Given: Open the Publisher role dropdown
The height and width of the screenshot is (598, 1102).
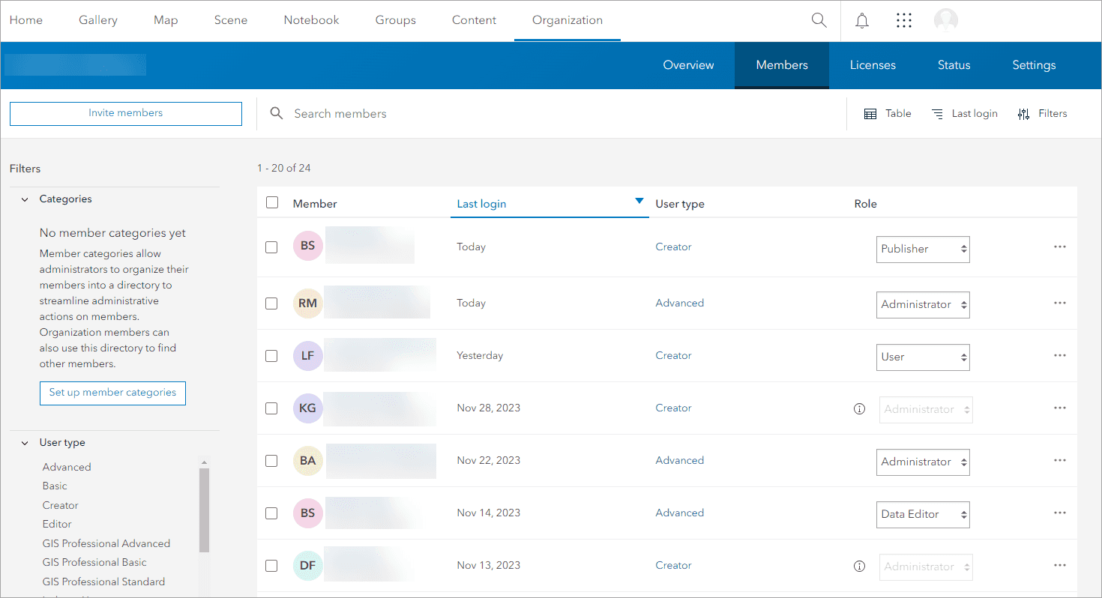Looking at the screenshot, I should coord(923,249).
